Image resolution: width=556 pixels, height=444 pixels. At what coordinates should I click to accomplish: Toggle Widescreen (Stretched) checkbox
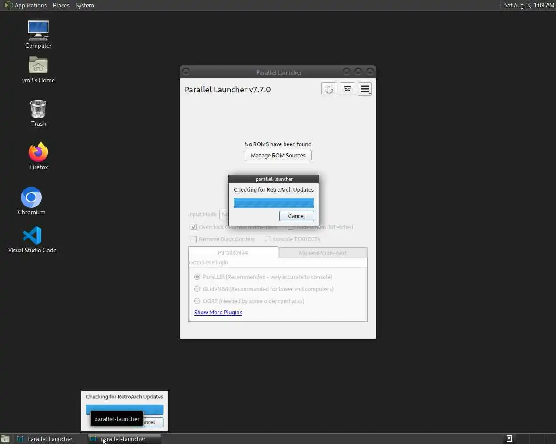click(x=291, y=227)
